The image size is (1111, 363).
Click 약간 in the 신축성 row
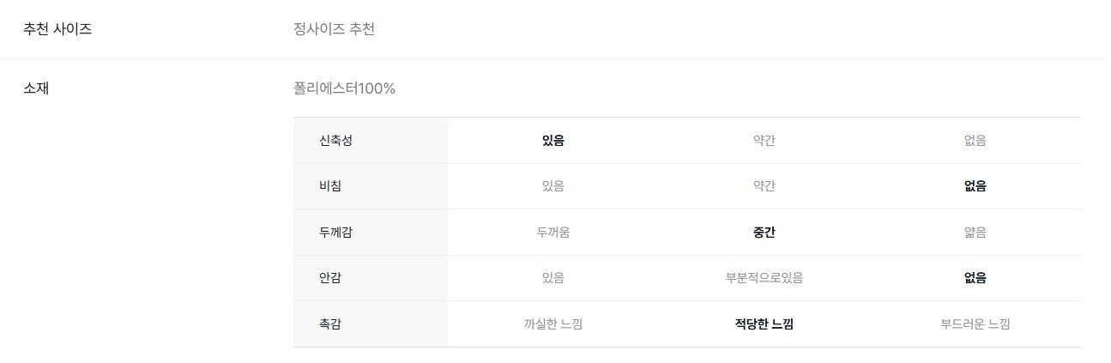764,141
